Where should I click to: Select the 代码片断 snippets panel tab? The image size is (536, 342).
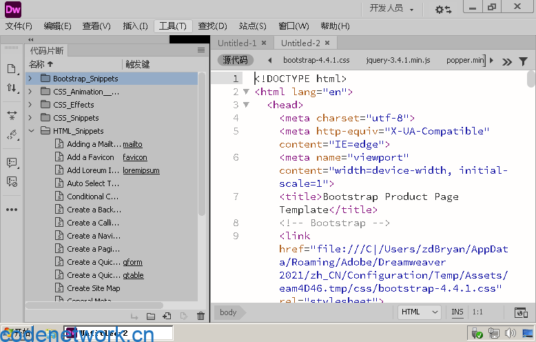pos(47,50)
